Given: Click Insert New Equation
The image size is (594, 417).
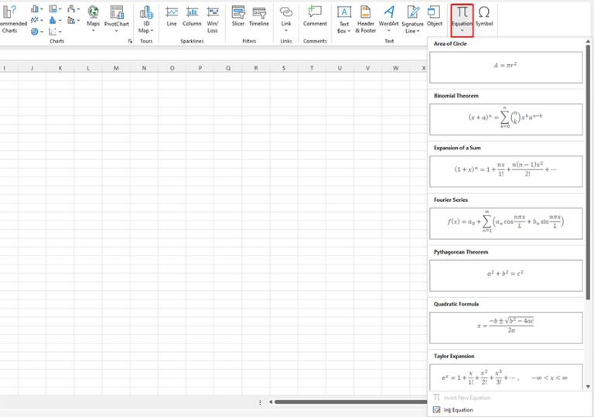Looking at the screenshot, I should point(466,398).
